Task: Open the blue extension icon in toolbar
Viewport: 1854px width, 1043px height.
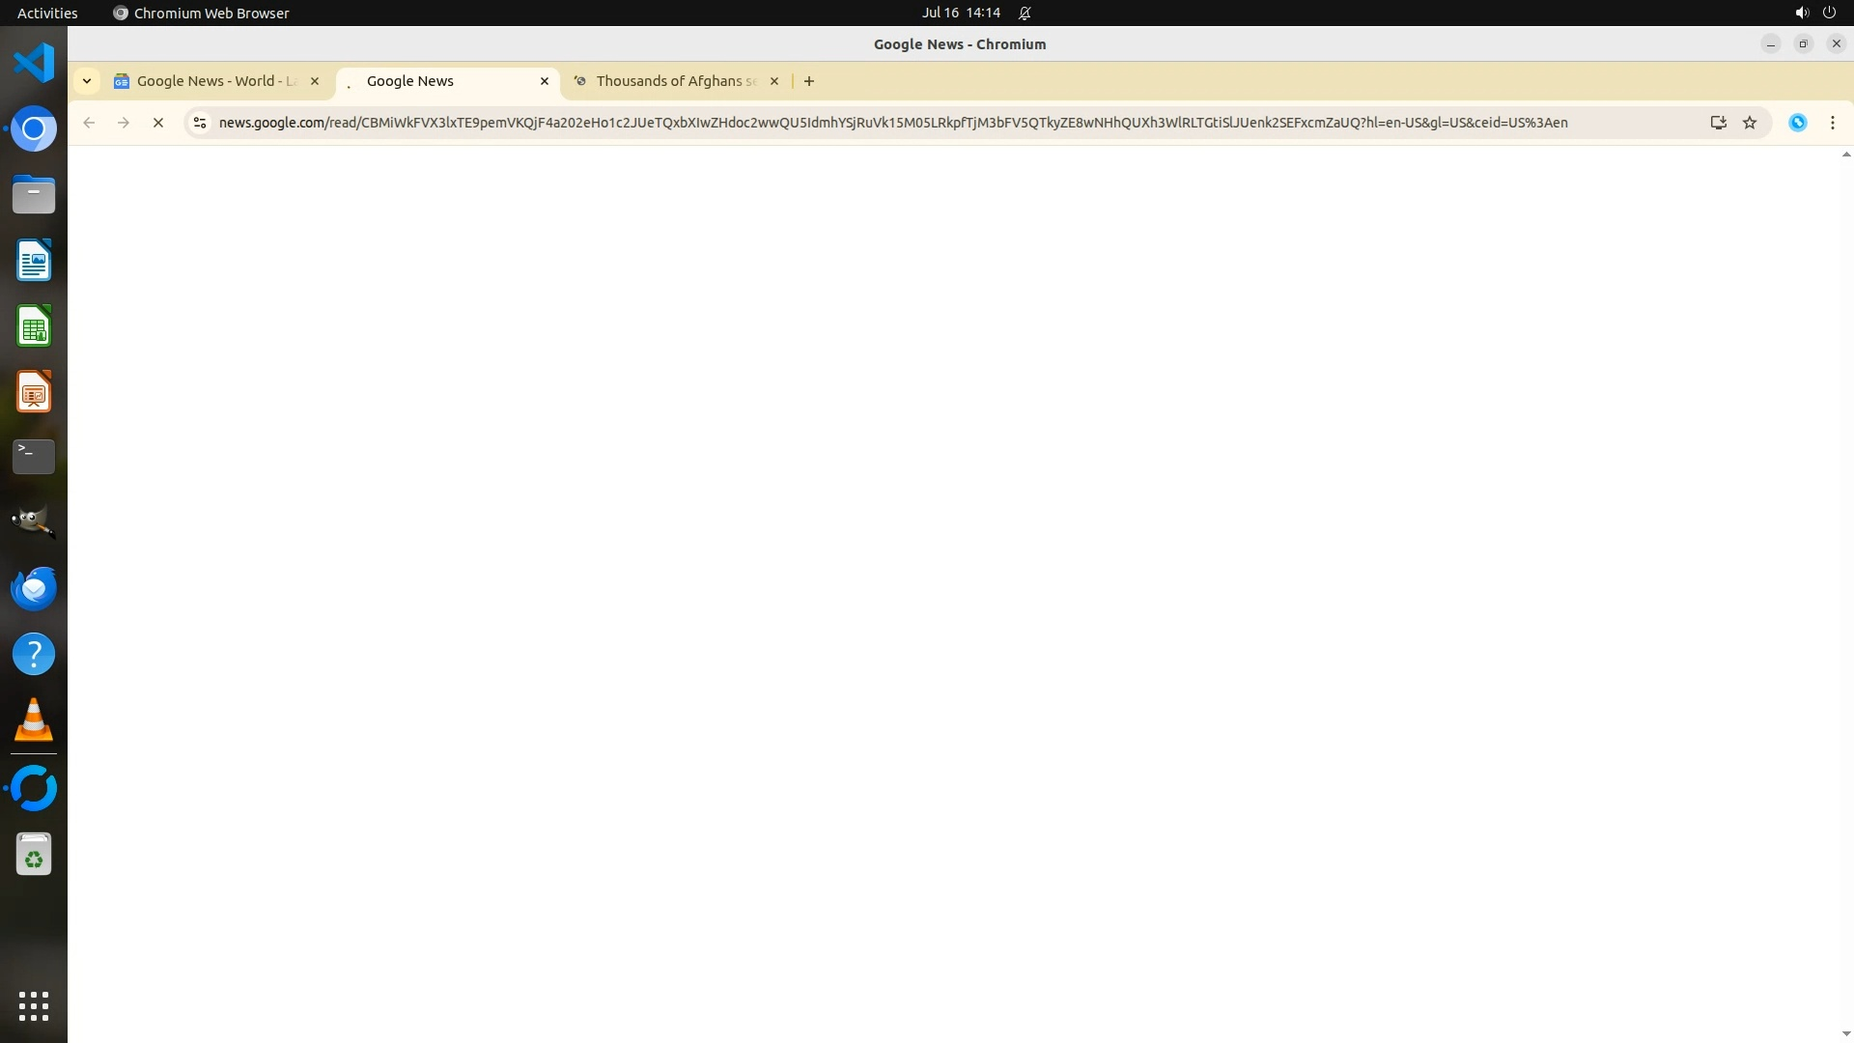Action: [1797, 123]
